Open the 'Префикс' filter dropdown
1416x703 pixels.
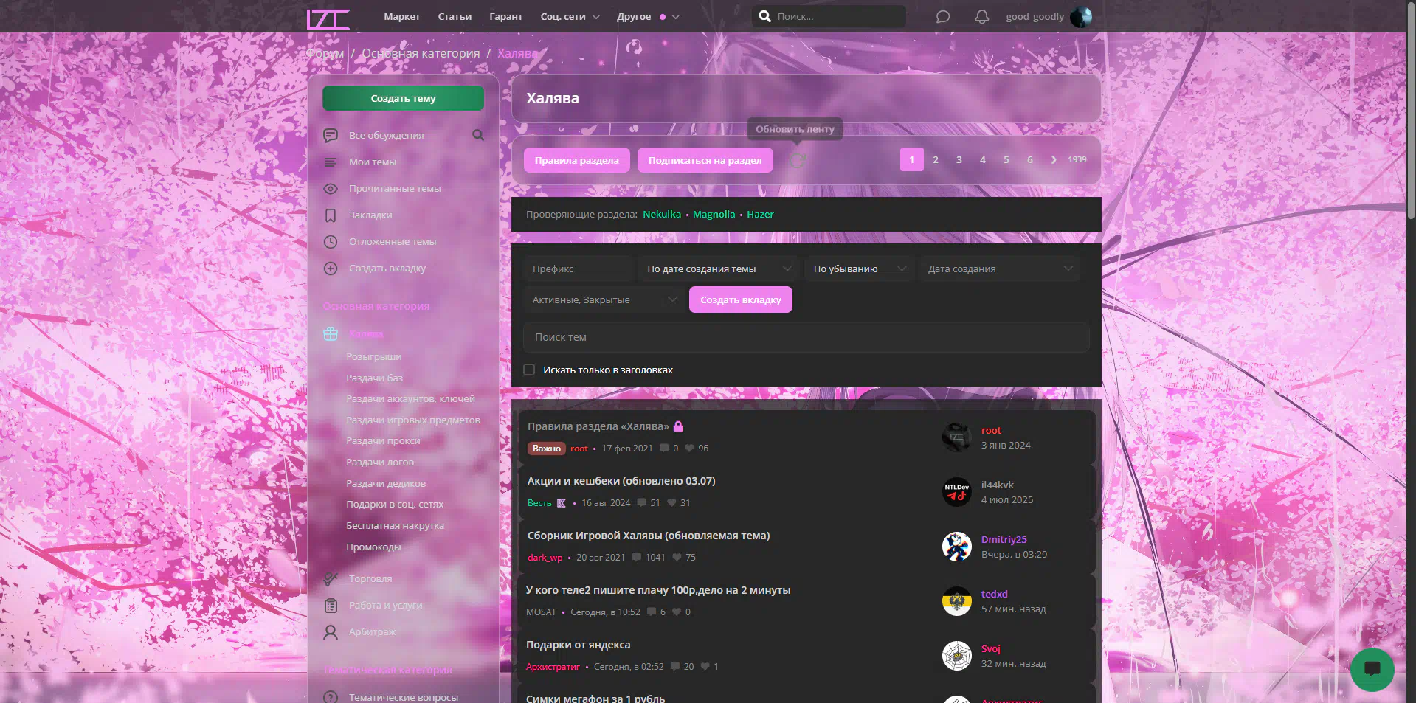coord(579,269)
